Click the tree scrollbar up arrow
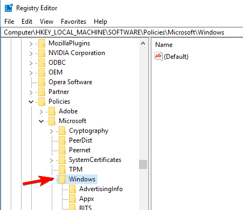The width and height of the screenshot is (243, 210). click(143, 43)
